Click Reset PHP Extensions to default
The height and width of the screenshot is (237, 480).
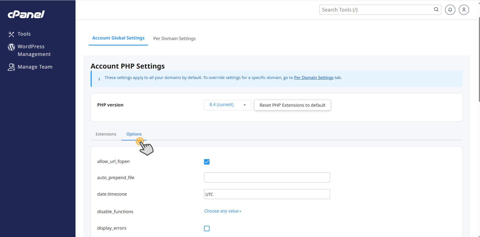pos(292,105)
